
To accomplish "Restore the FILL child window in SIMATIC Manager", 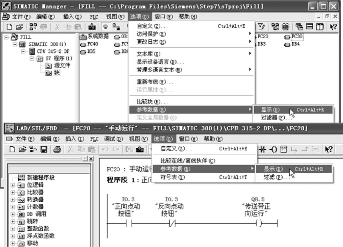I will click(327, 17).
